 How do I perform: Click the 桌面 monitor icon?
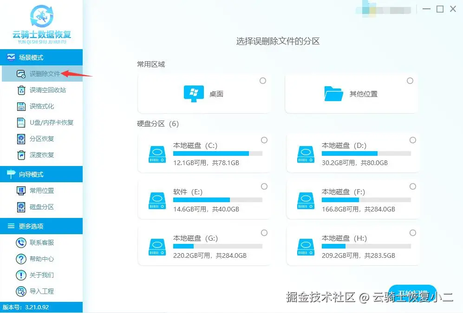[194, 94]
